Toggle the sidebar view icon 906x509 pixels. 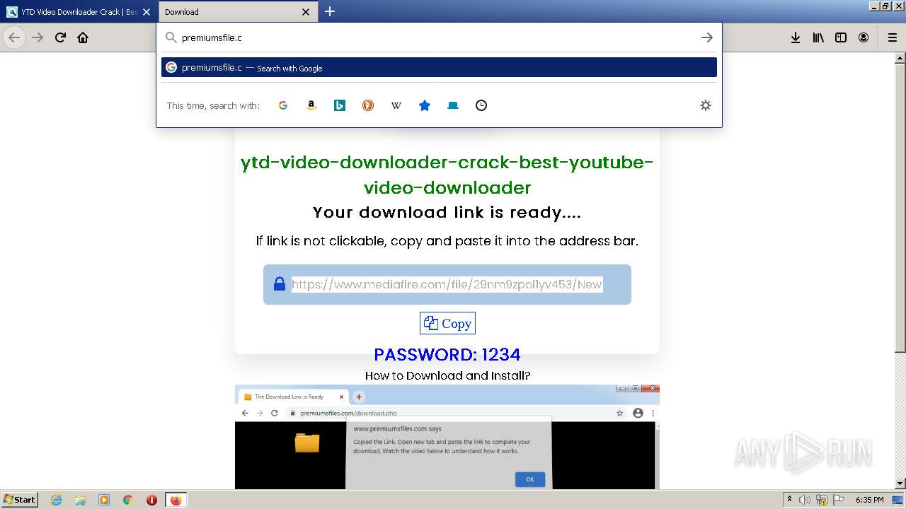(x=841, y=37)
